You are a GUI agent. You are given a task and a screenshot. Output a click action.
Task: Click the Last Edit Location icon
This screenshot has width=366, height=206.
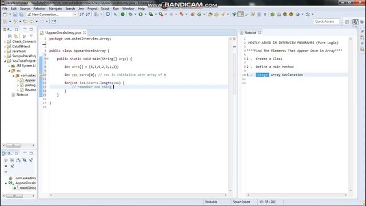tap(25, 22)
